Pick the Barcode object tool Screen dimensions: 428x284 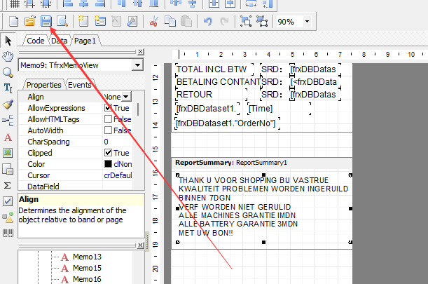pos(8,233)
